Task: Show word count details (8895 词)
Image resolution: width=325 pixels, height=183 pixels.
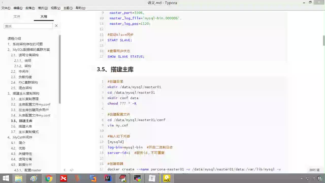Action: pos(315,170)
